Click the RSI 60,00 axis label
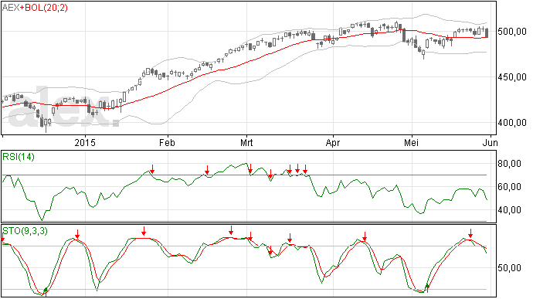 coord(509,187)
